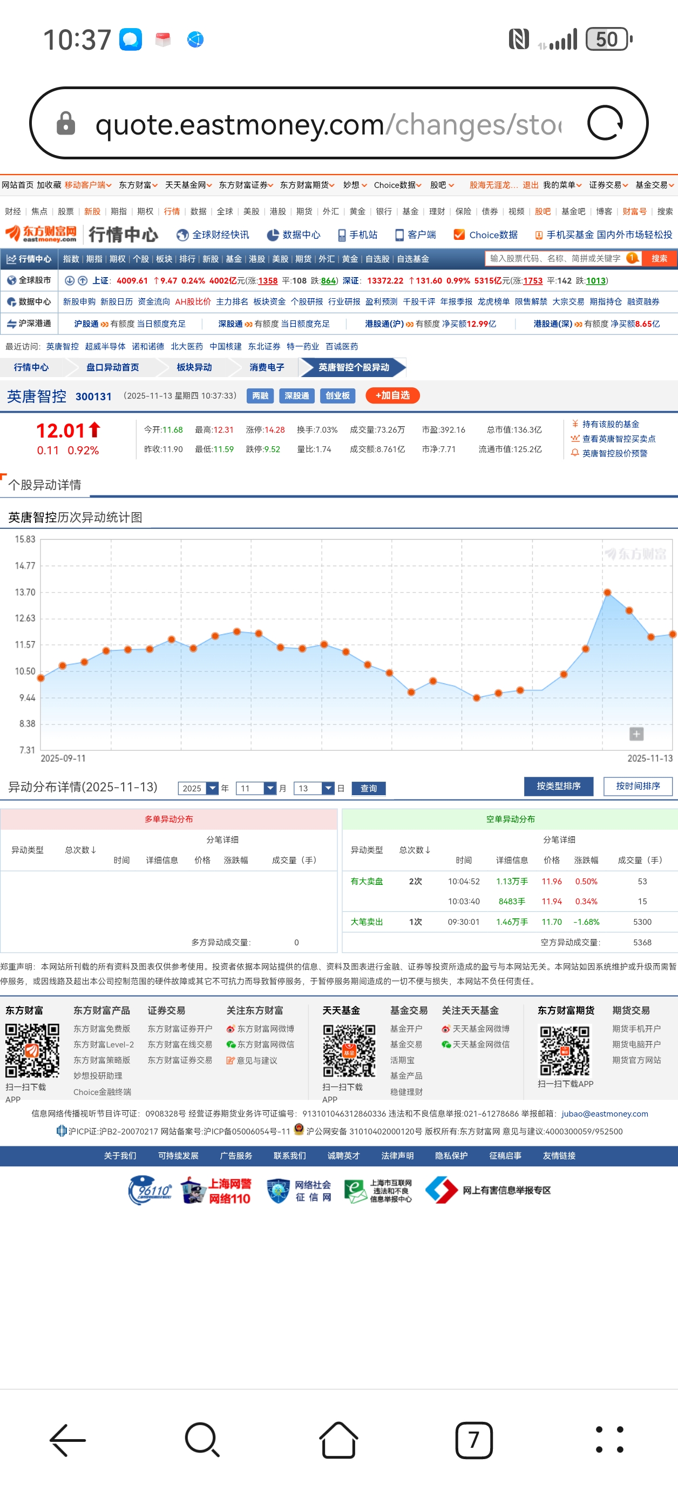Click the 上海网警 网络110 badge
Screen dimensions: 678x1491
tap(216, 1190)
